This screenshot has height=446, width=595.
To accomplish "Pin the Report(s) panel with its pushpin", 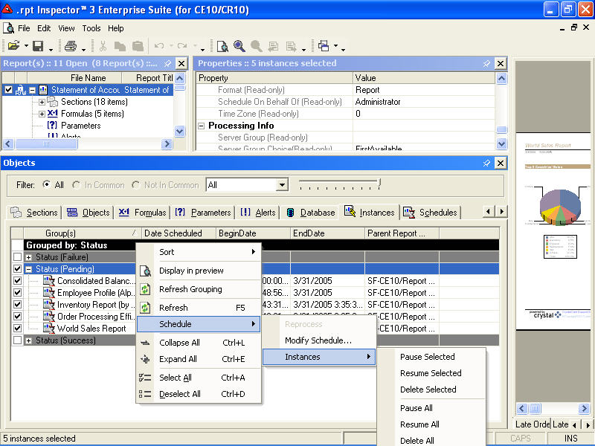I will point(167,64).
